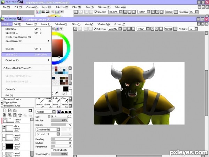The height and width of the screenshot is (157, 209).
Task: Adjust the brush Size slider
Action: click(61, 117)
